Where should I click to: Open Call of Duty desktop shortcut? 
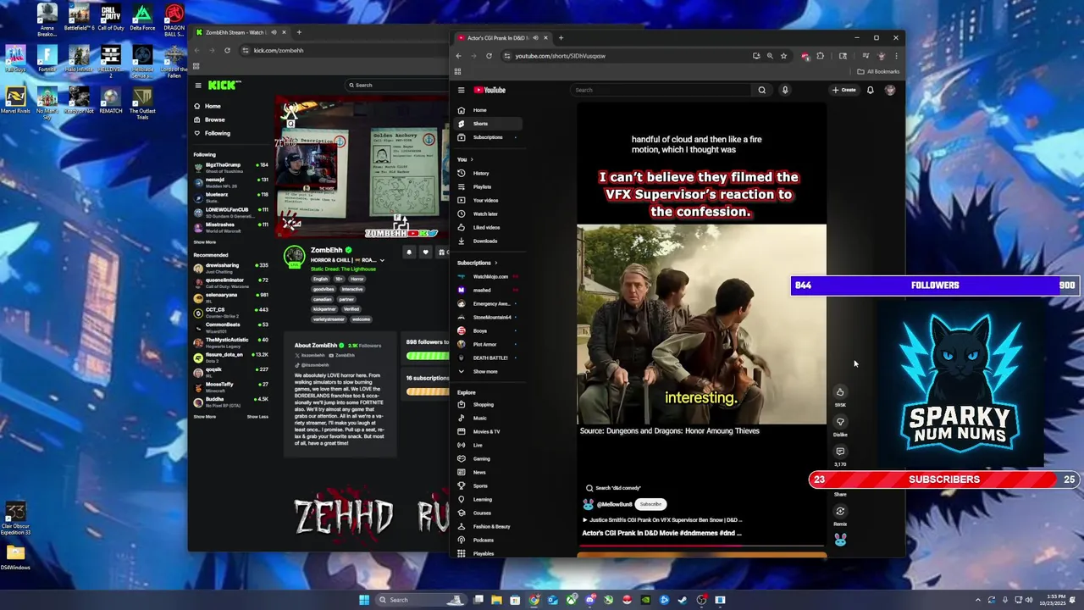click(x=110, y=19)
